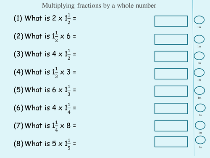Select the mark circle beside question 4
The image size is (210, 158).
point(199,72)
